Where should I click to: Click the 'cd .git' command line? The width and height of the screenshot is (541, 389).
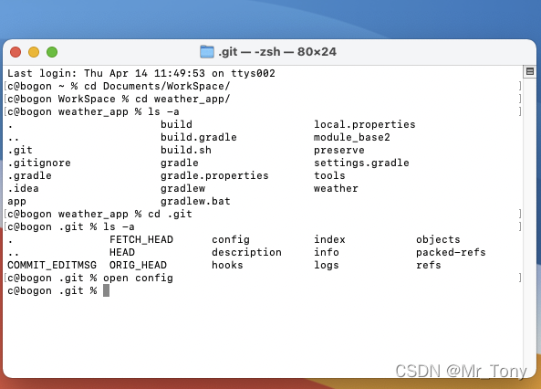pyautogui.click(x=99, y=214)
